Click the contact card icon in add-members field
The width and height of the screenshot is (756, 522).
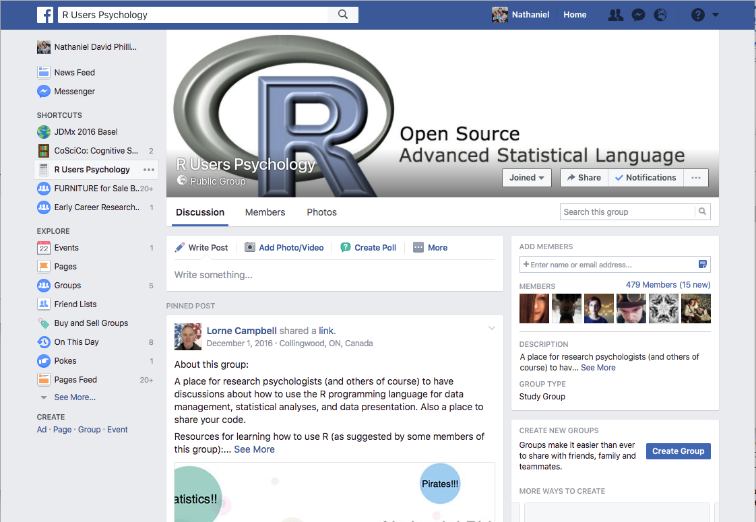pyautogui.click(x=703, y=264)
